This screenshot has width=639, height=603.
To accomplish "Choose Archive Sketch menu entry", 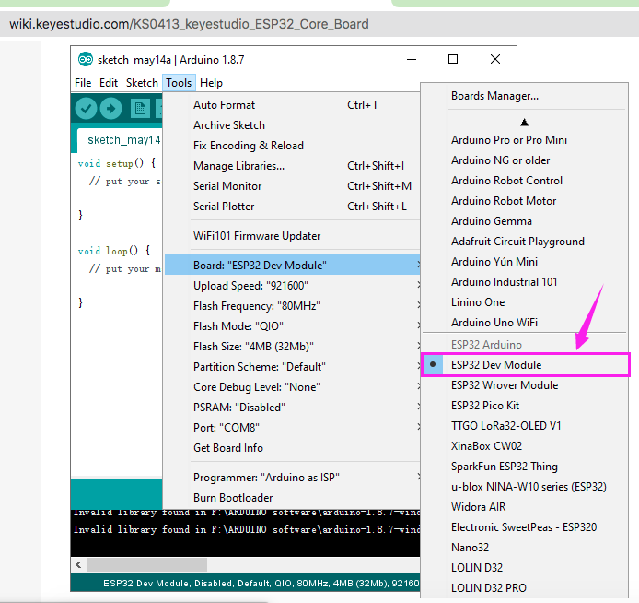I will (292, 125).
